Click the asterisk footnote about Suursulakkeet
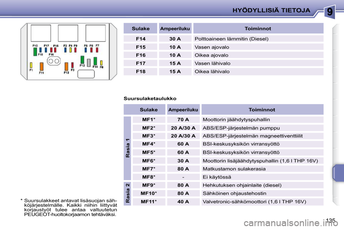Viewport: 344px width, 229px height. click(69, 208)
